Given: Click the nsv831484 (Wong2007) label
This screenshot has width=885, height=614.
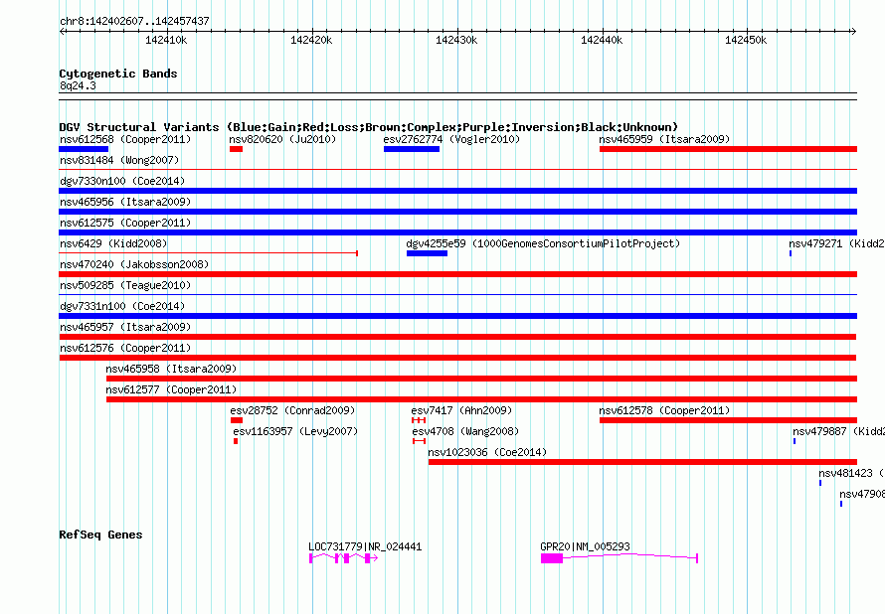Looking at the screenshot, I should 119,160.
